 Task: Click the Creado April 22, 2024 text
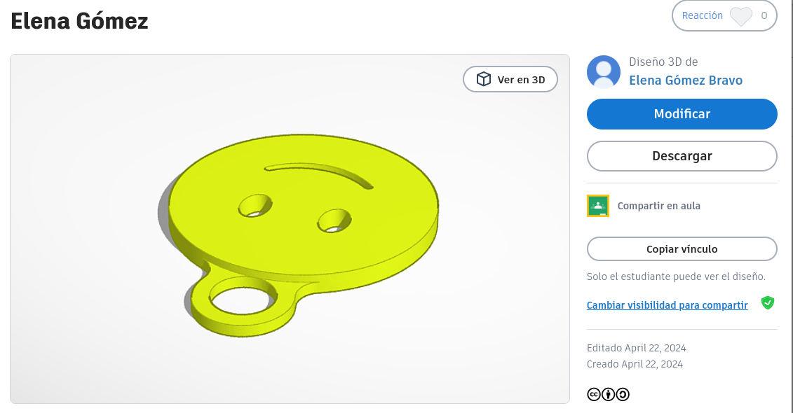pyautogui.click(x=635, y=364)
